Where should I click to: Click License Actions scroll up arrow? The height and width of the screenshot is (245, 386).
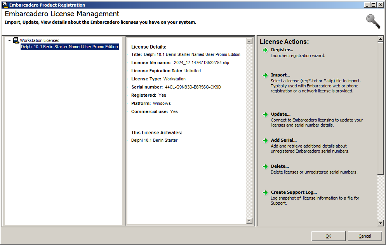(x=380, y=39)
